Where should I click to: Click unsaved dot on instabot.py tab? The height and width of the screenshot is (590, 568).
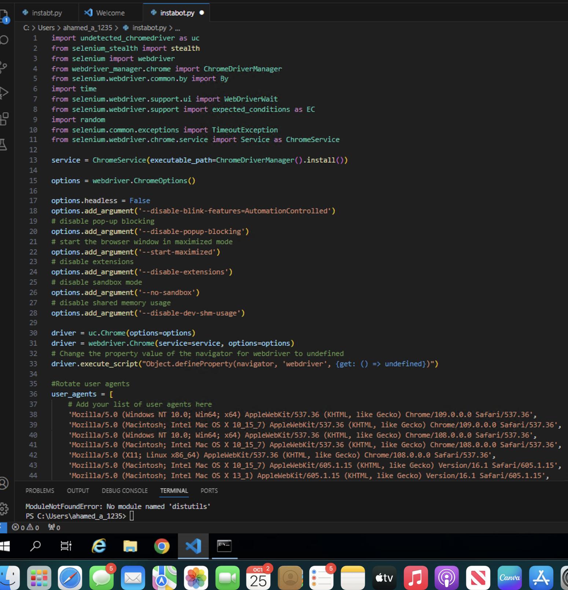point(202,13)
